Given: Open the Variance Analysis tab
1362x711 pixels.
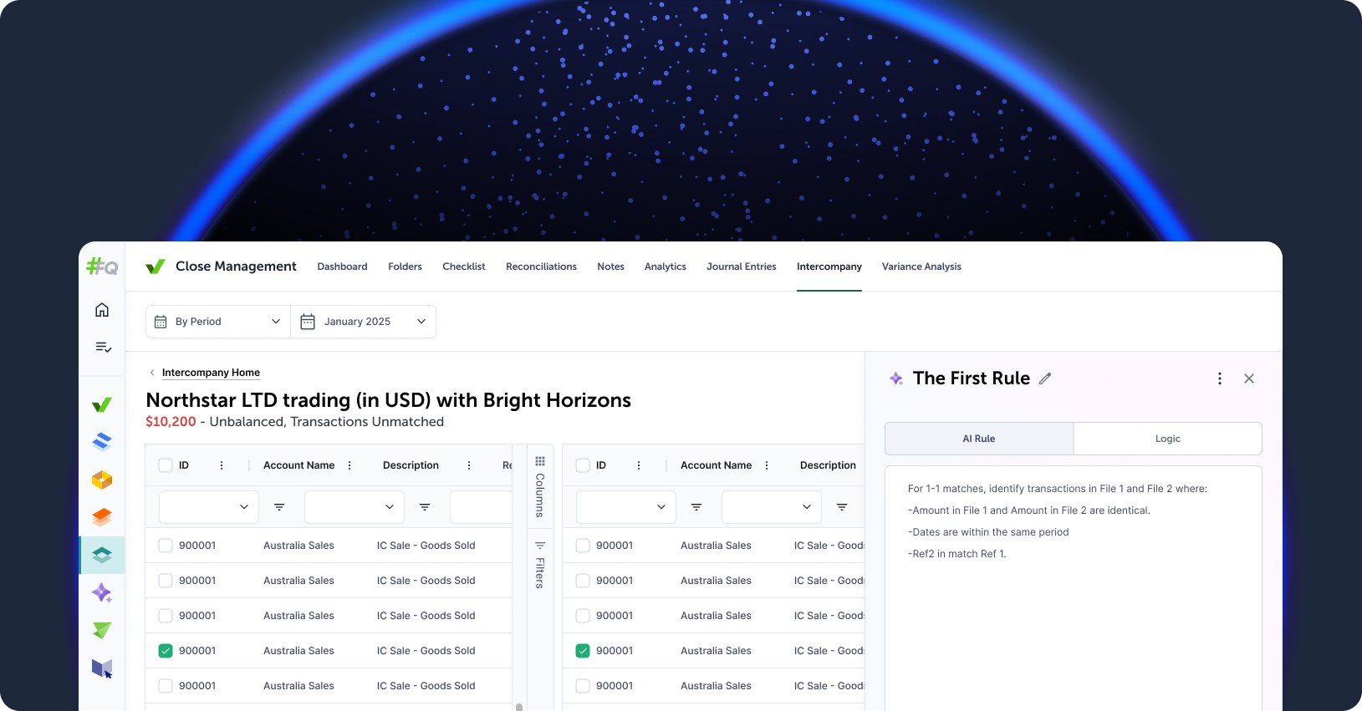Looking at the screenshot, I should (x=921, y=267).
